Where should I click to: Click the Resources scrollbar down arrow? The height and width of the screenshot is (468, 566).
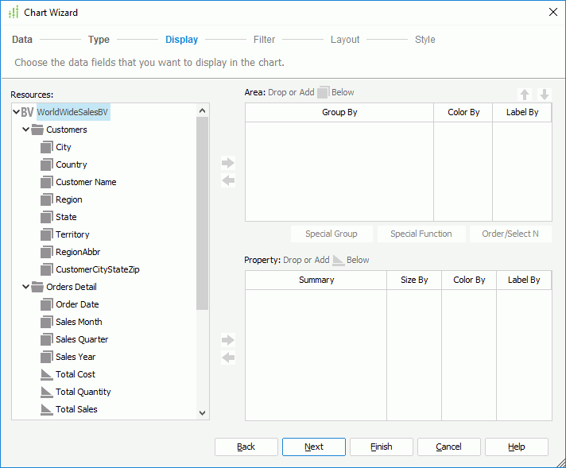click(202, 413)
